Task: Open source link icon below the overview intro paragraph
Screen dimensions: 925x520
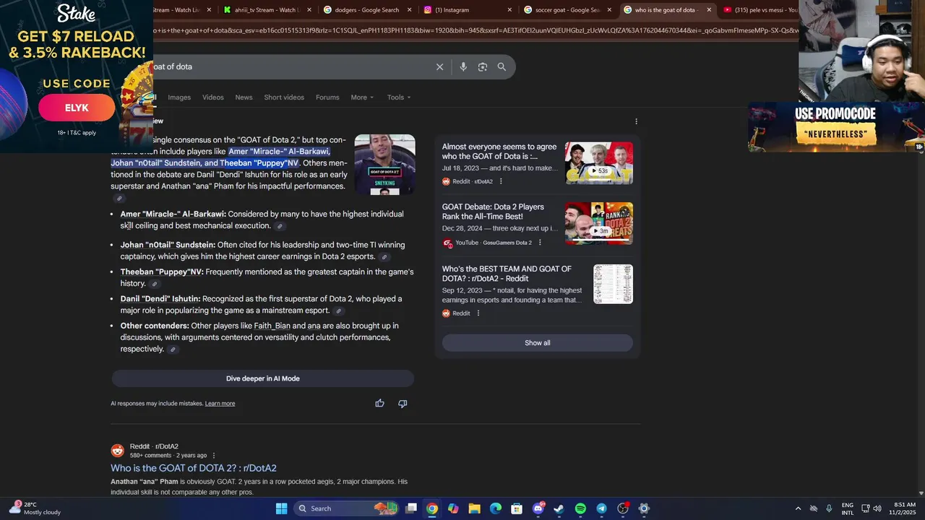Action: pyautogui.click(x=119, y=199)
